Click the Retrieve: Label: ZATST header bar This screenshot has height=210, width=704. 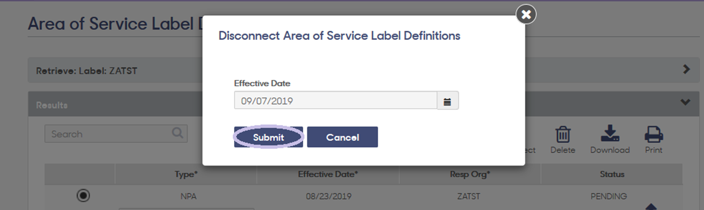click(364, 70)
